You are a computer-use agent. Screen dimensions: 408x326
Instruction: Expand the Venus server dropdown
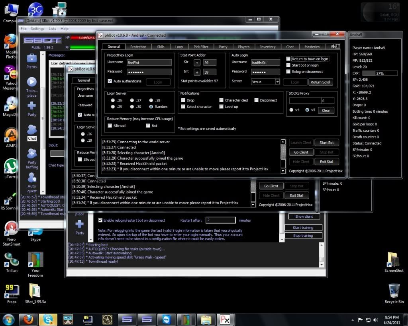tap(277, 82)
